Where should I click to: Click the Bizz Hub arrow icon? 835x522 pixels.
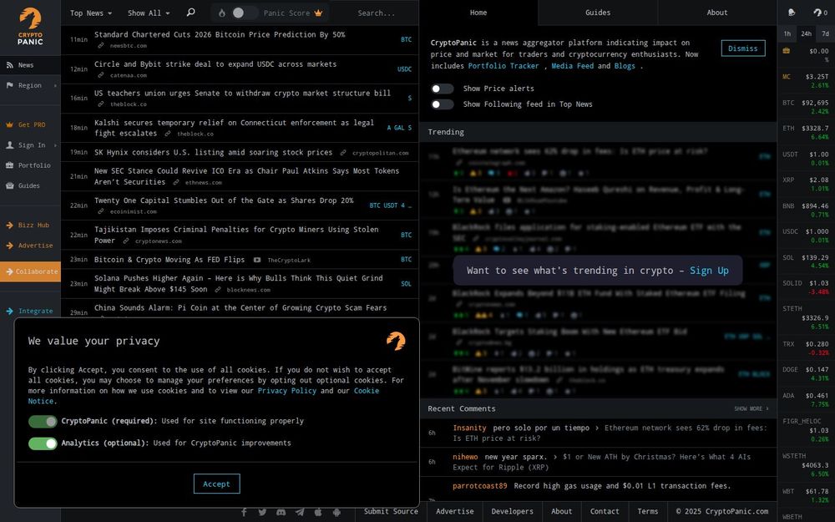(x=9, y=226)
